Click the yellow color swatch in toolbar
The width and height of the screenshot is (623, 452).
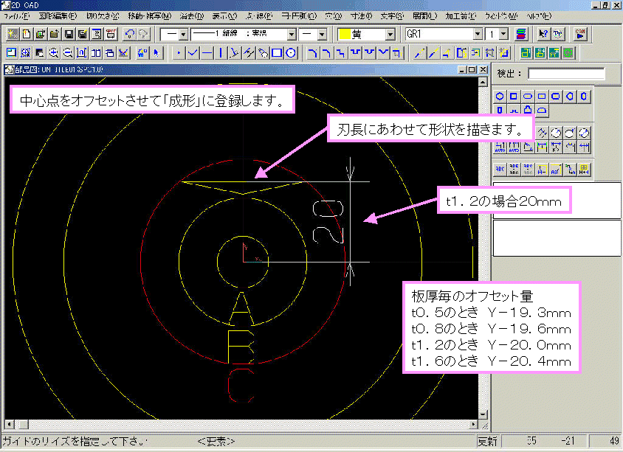tap(344, 34)
